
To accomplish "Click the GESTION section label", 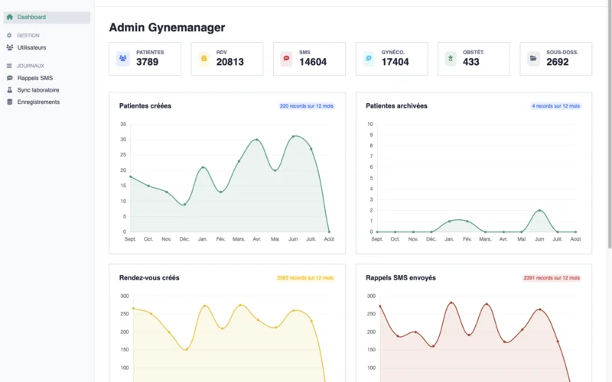I will click(28, 35).
